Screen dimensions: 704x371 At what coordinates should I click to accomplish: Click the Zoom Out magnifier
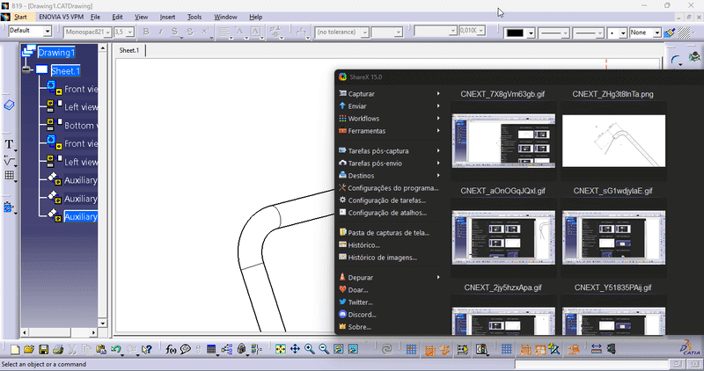324,349
